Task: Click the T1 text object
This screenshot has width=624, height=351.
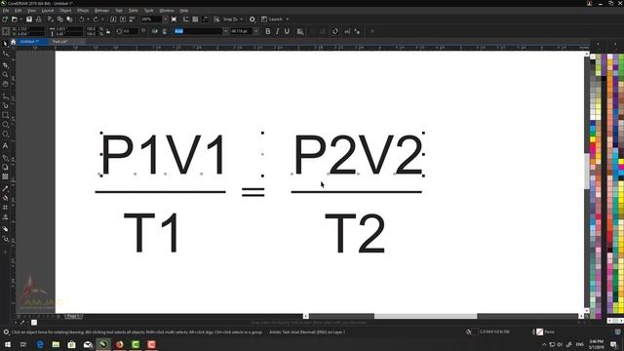Action: click(152, 233)
